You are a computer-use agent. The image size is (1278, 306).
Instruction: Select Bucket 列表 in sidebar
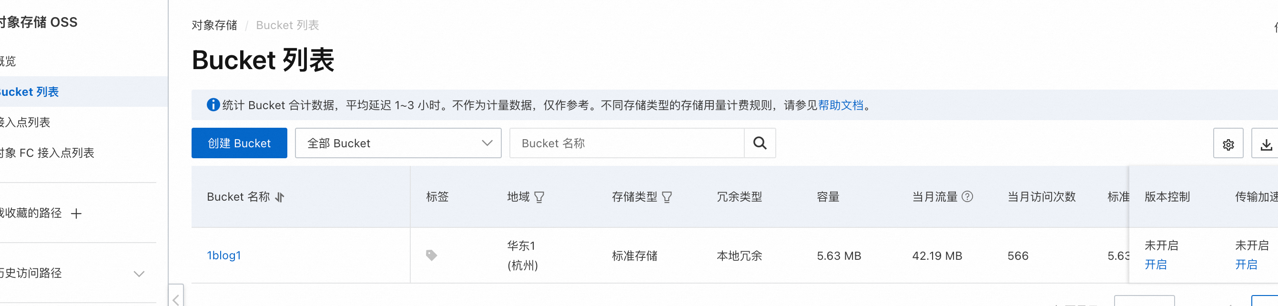[x=30, y=92]
